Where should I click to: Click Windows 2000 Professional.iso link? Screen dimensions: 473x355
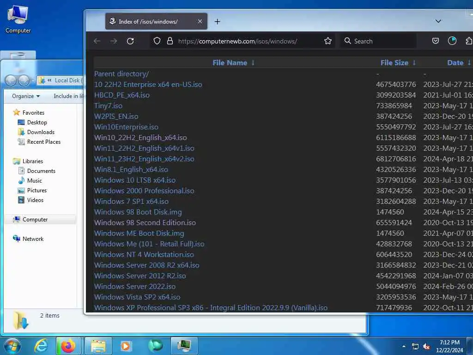[144, 191]
